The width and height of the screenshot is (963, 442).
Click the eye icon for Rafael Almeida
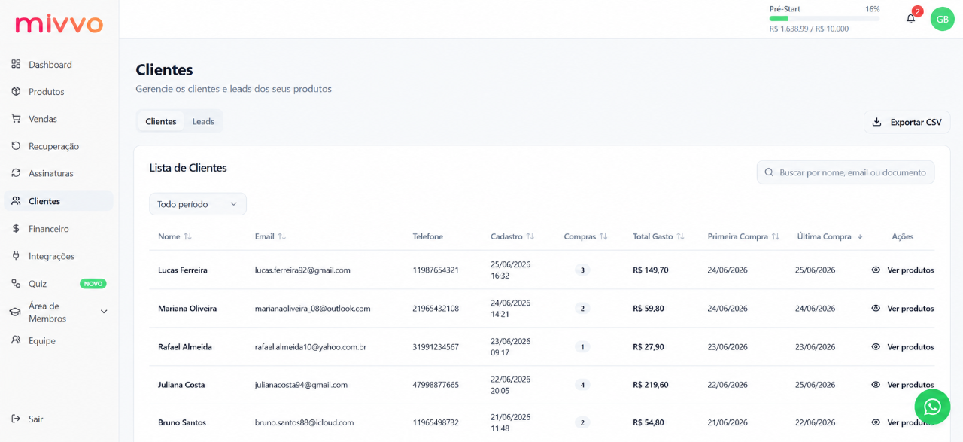(876, 346)
